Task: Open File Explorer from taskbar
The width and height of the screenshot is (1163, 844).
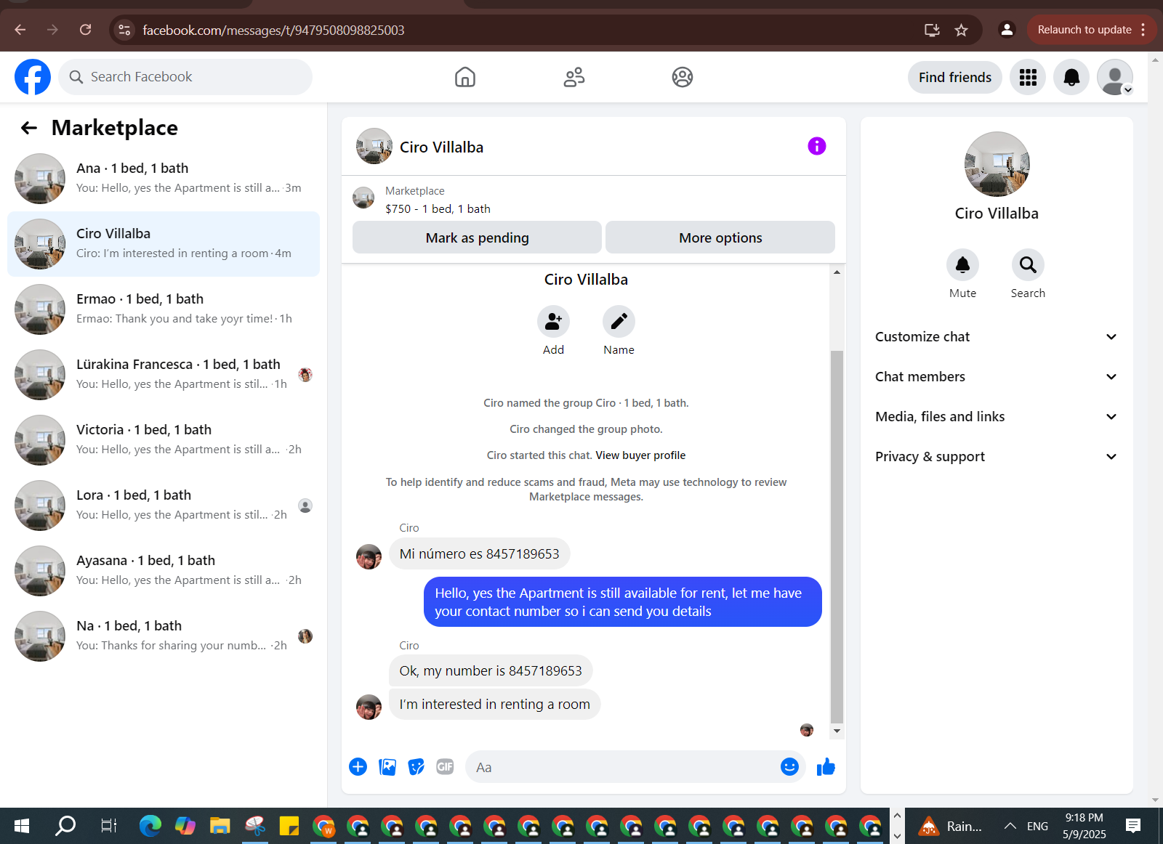Action: point(220,826)
